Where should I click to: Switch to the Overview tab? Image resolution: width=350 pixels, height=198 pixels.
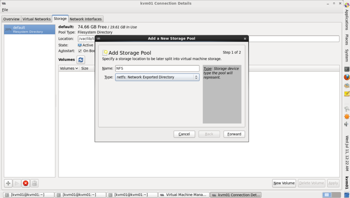(x=11, y=19)
